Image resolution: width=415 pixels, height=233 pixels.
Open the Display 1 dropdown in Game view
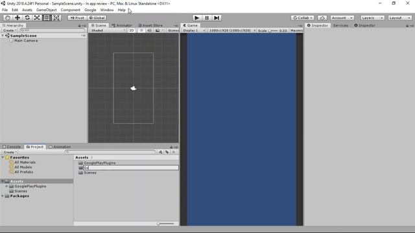[194, 30]
